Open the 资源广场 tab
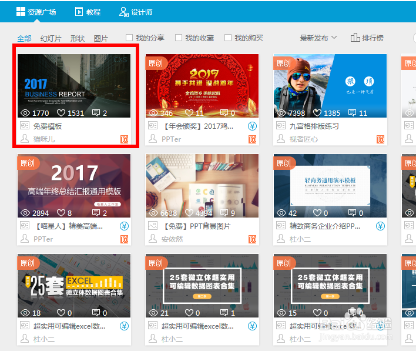The image size is (416, 351). click(x=36, y=12)
